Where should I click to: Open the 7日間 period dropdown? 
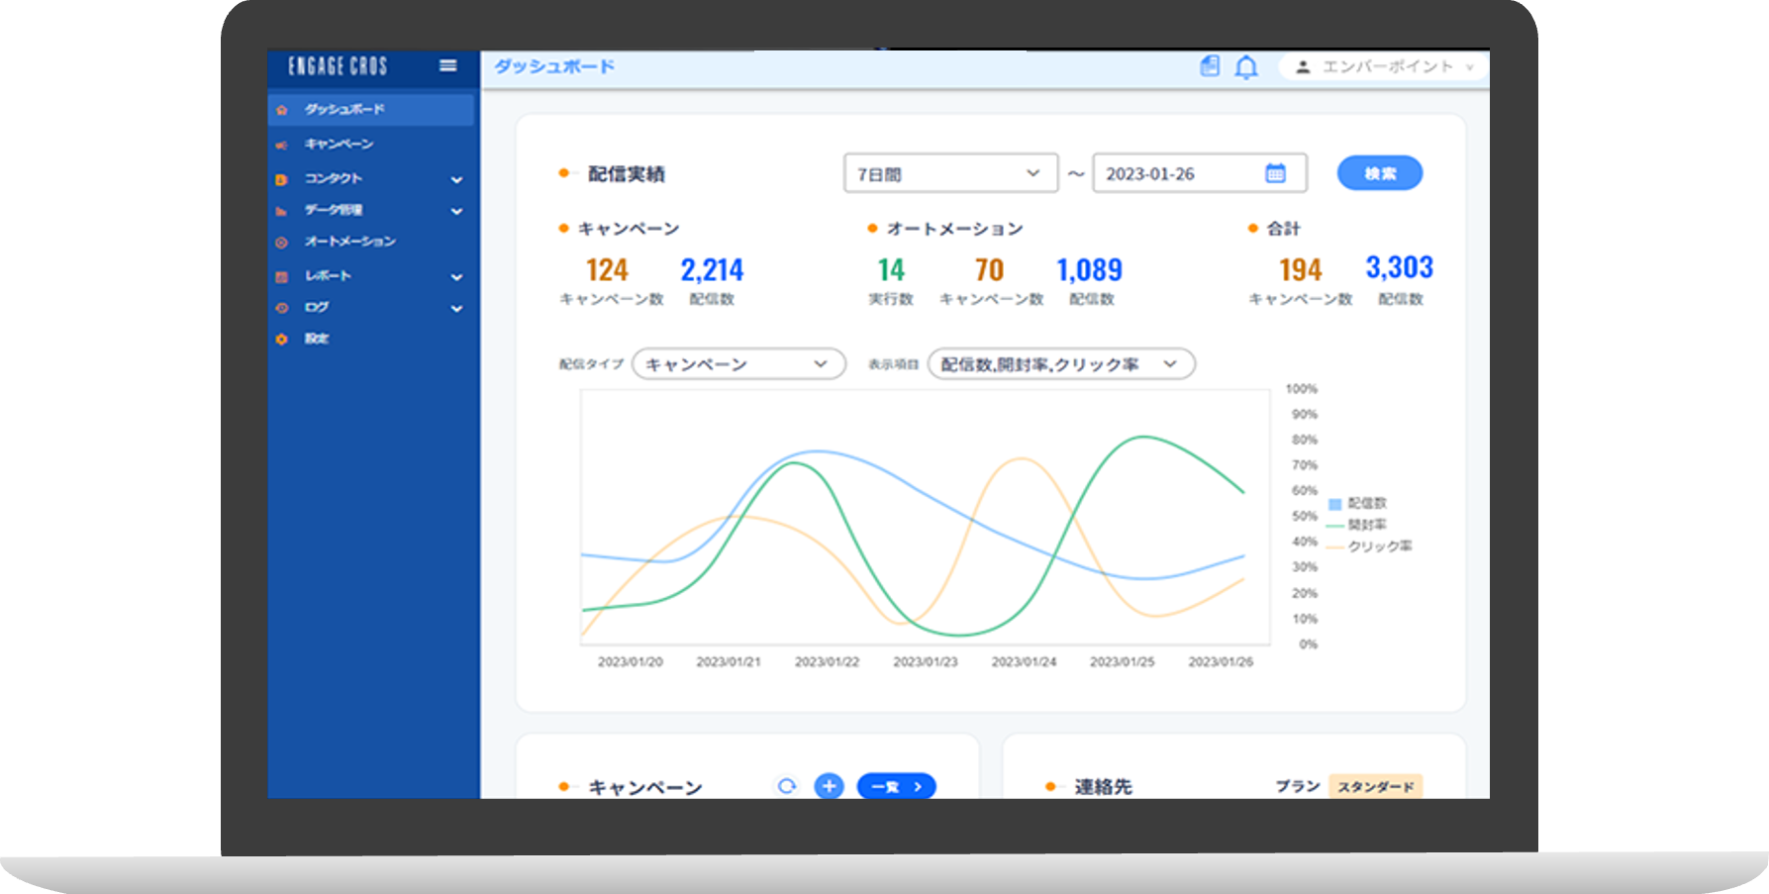pos(949,173)
